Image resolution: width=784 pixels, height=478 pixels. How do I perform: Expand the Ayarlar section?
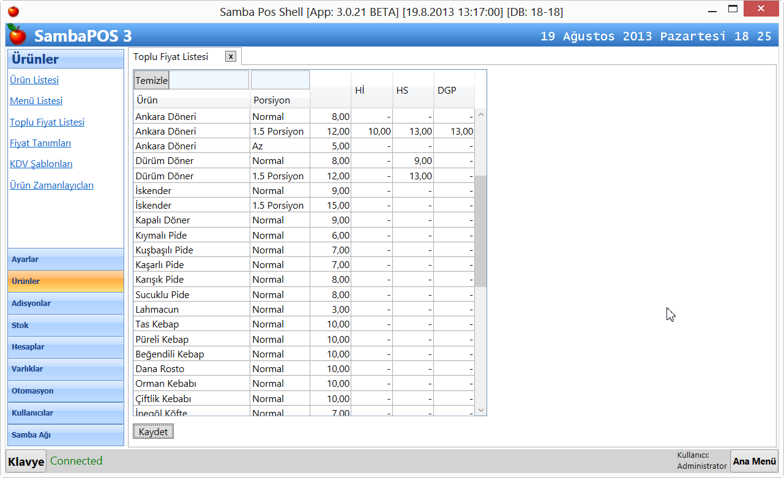(x=65, y=260)
